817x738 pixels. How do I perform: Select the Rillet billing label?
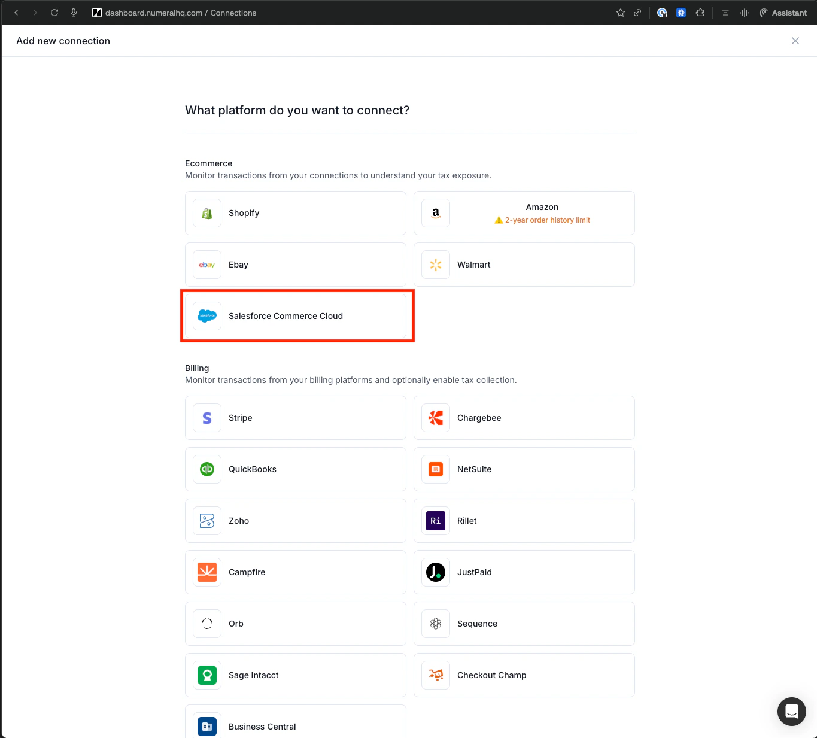pos(467,521)
